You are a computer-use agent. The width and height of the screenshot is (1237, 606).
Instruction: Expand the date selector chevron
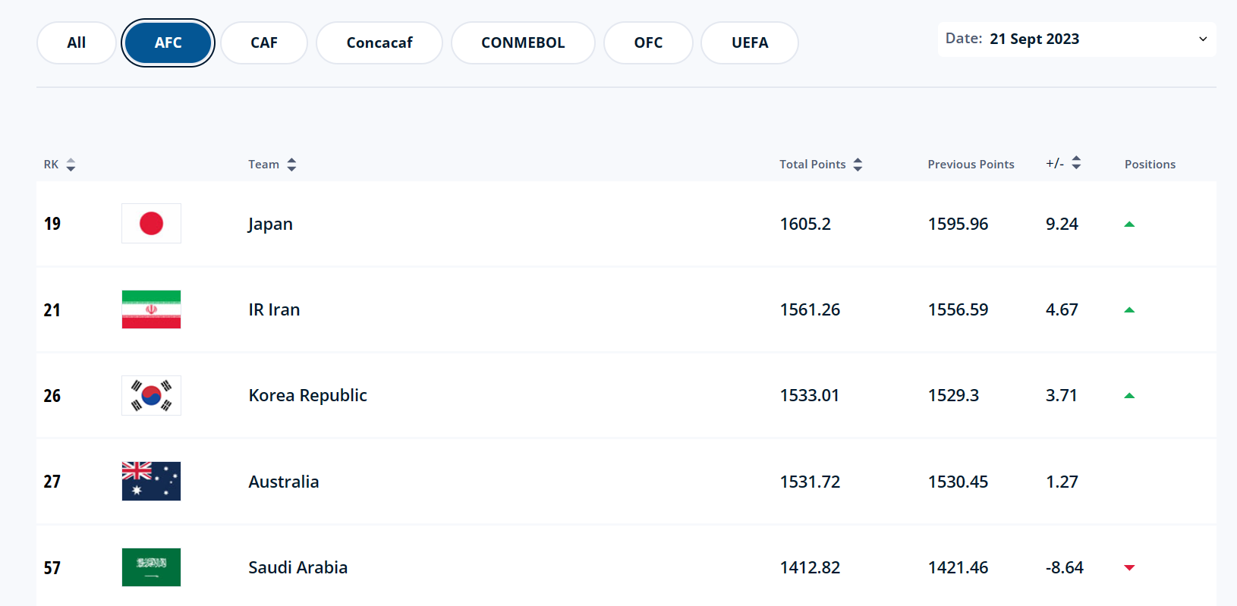pos(1203,39)
